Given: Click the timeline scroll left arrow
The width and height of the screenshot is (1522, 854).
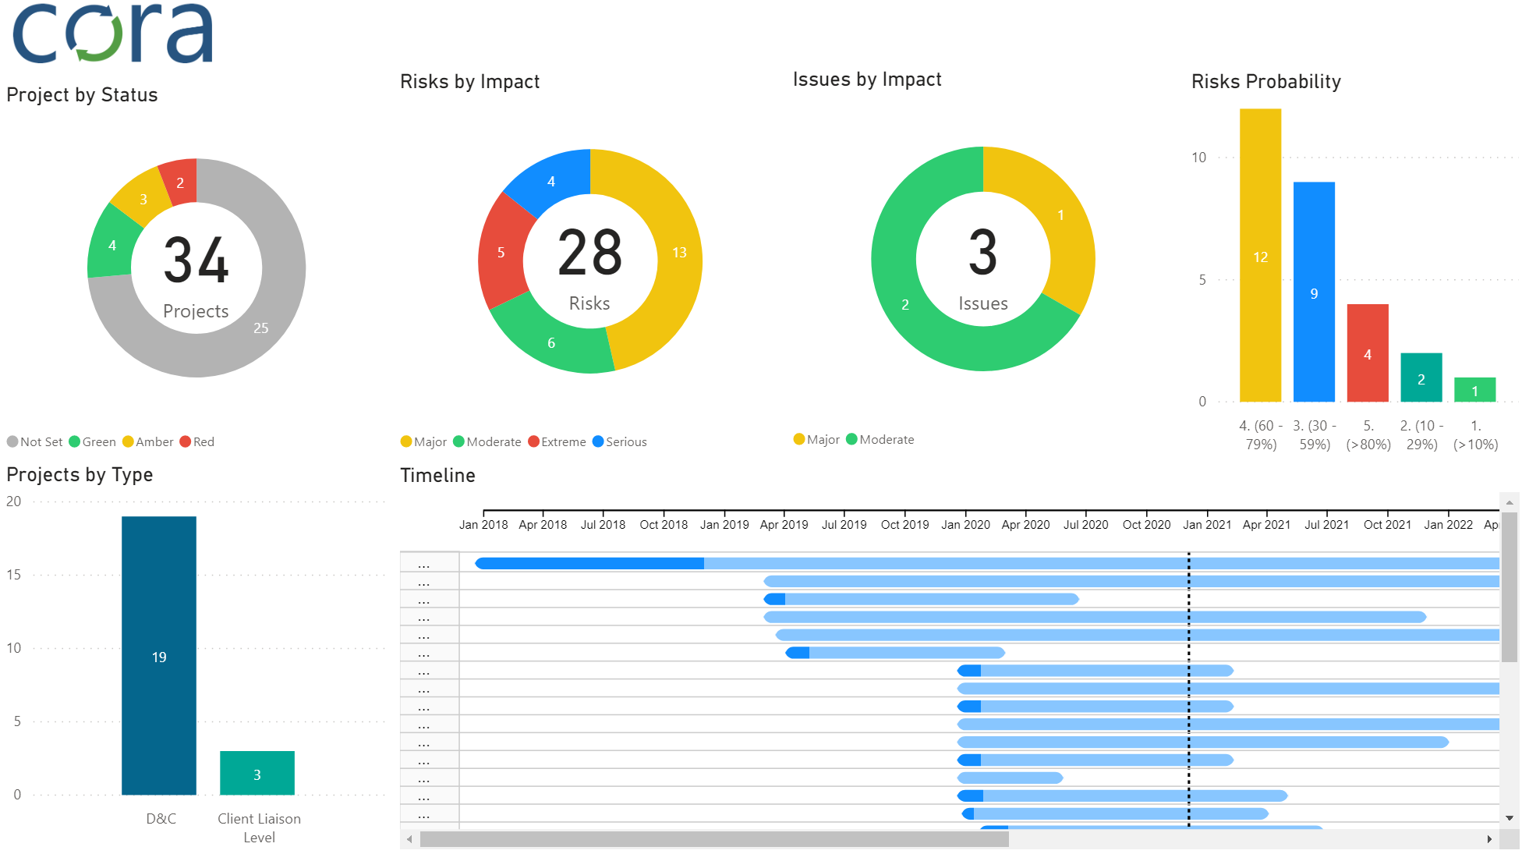Looking at the screenshot, I should tap(409, 839).
